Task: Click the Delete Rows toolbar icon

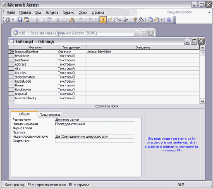Action: click(x=125, y=20)
